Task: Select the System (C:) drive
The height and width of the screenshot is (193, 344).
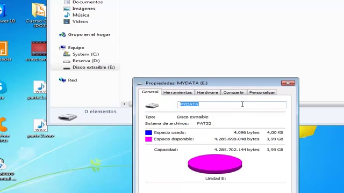Action: pos(85,54)
